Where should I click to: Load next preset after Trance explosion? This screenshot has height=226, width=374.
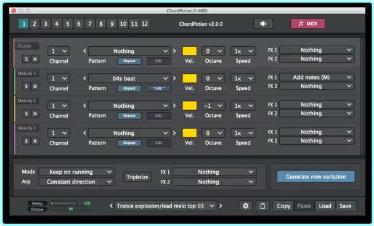pyautogui.click(x=221, y=206)
